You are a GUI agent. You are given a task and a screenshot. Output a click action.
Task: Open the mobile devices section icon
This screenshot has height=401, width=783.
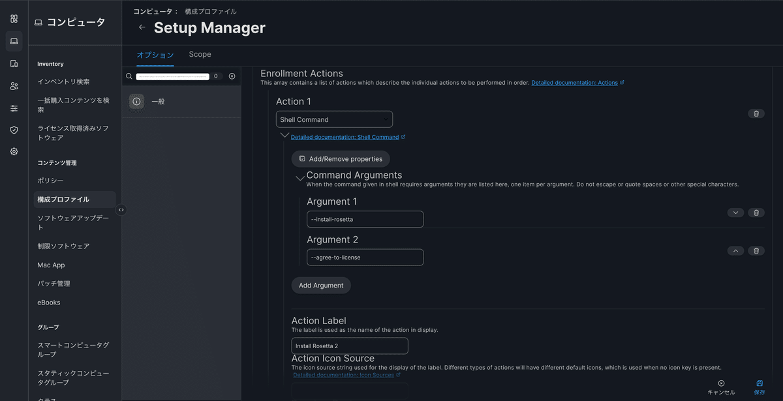pos(13,63)
